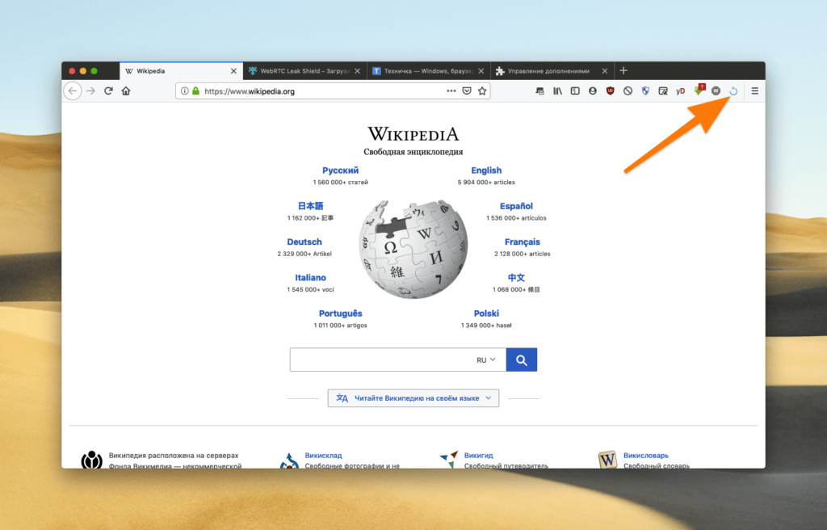Open the Викисклад link
This screenshot has height=530, width=827.
323,455
